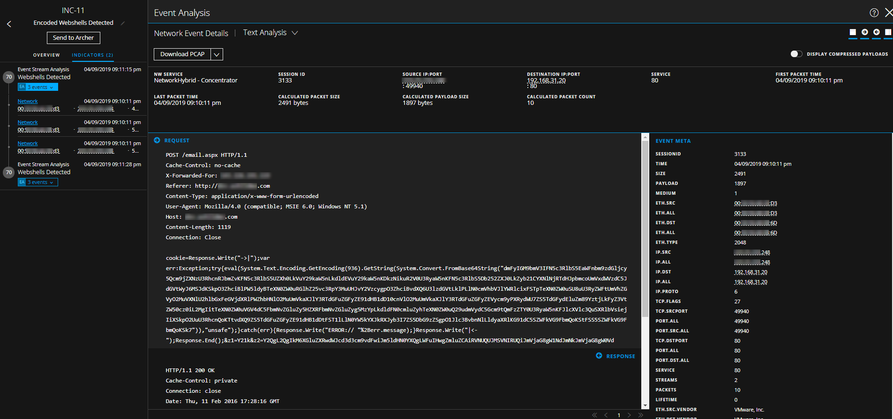Click TCP.SRCPORT value 49940

tap(742, 311)
